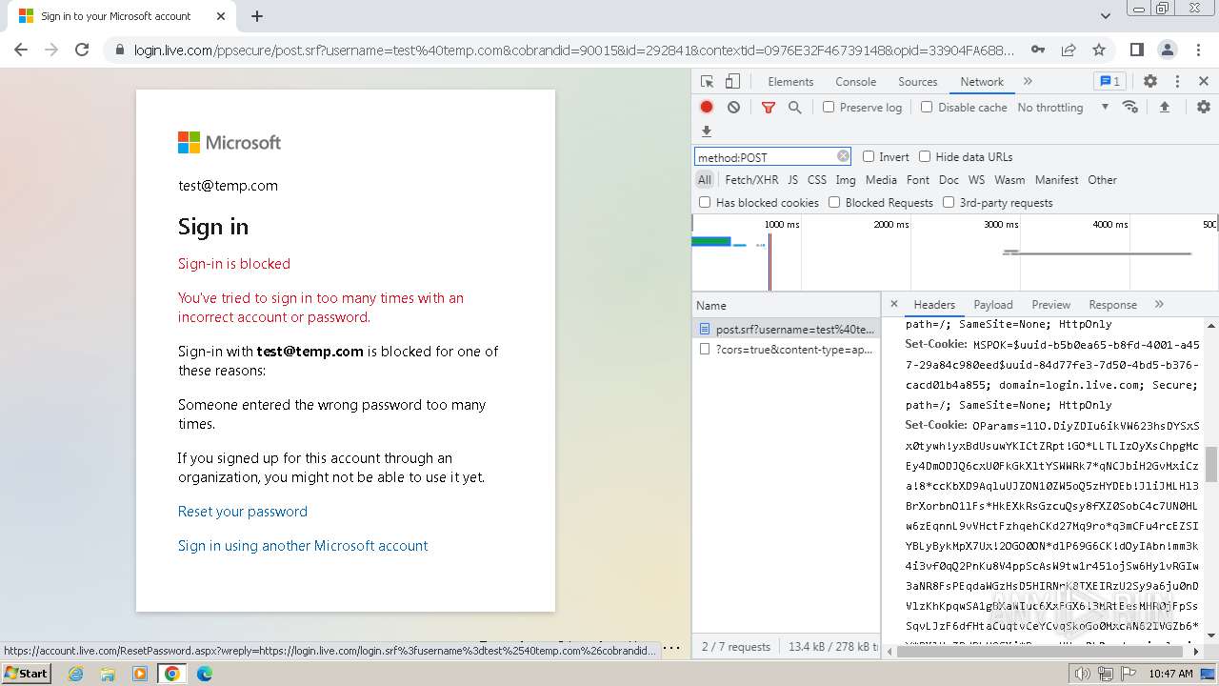Close the Microsoft sign-in tab
The height and width of the screenshot is (686, 1219).
click(221, 16)
